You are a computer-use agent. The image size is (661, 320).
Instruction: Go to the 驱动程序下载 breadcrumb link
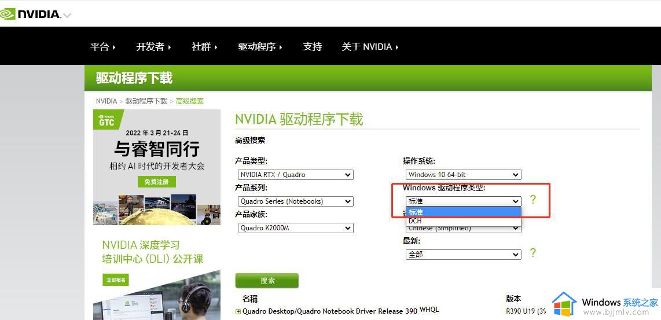click(x=146, y=101)
